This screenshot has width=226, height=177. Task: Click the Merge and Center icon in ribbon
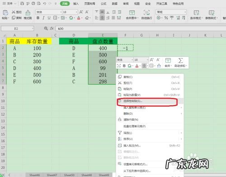[132, 13]
